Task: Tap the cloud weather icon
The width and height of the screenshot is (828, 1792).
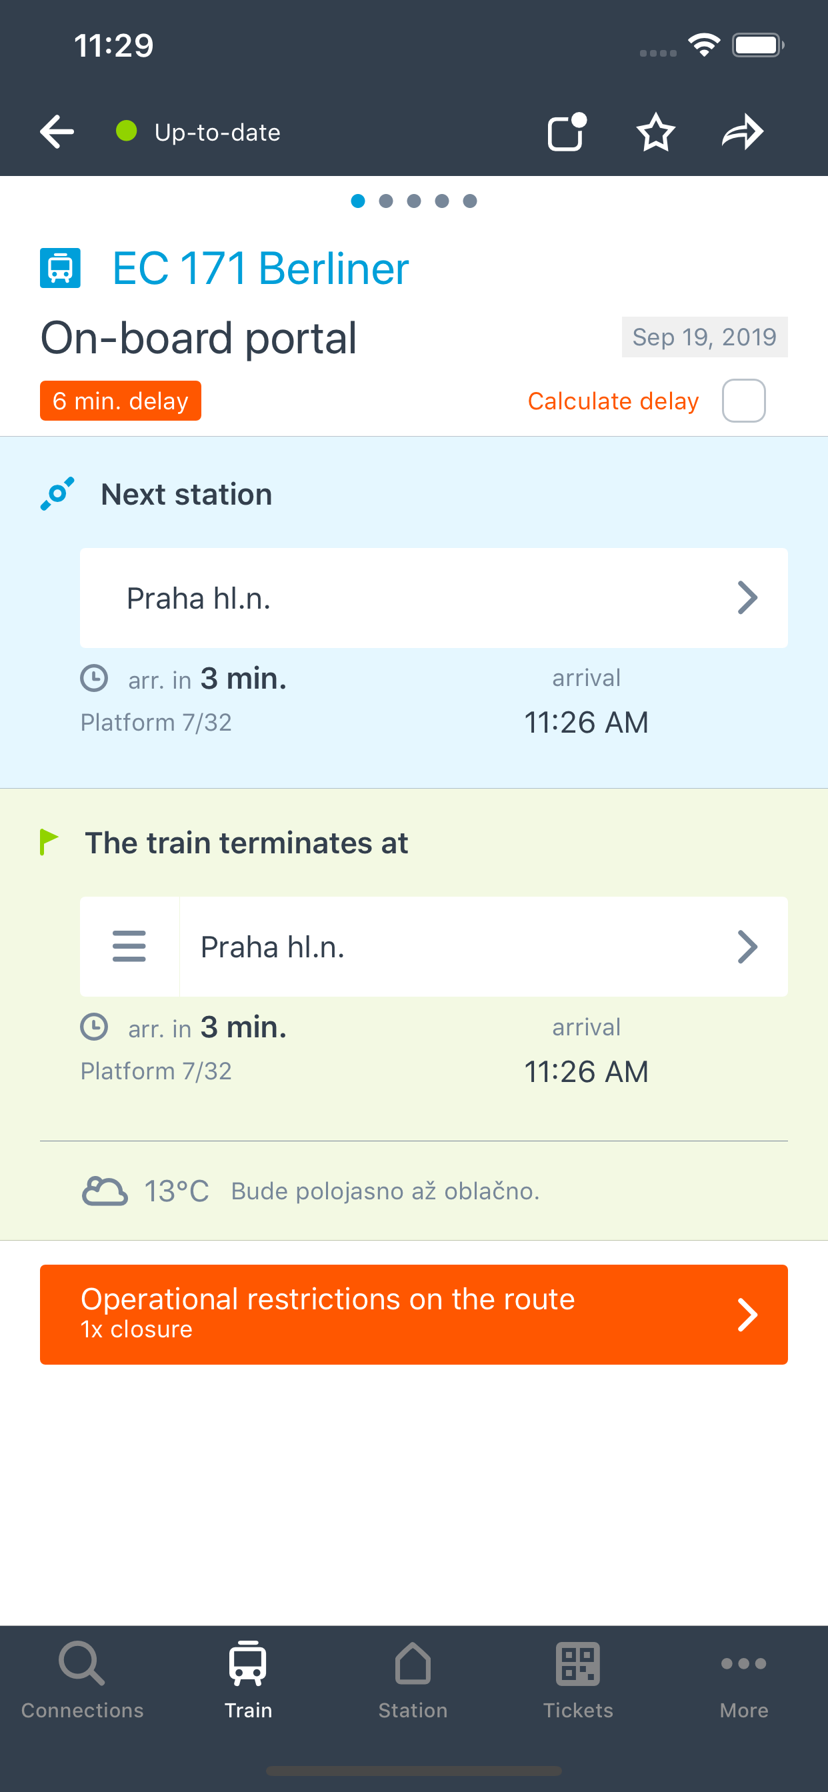Action: pos(105,1190)
